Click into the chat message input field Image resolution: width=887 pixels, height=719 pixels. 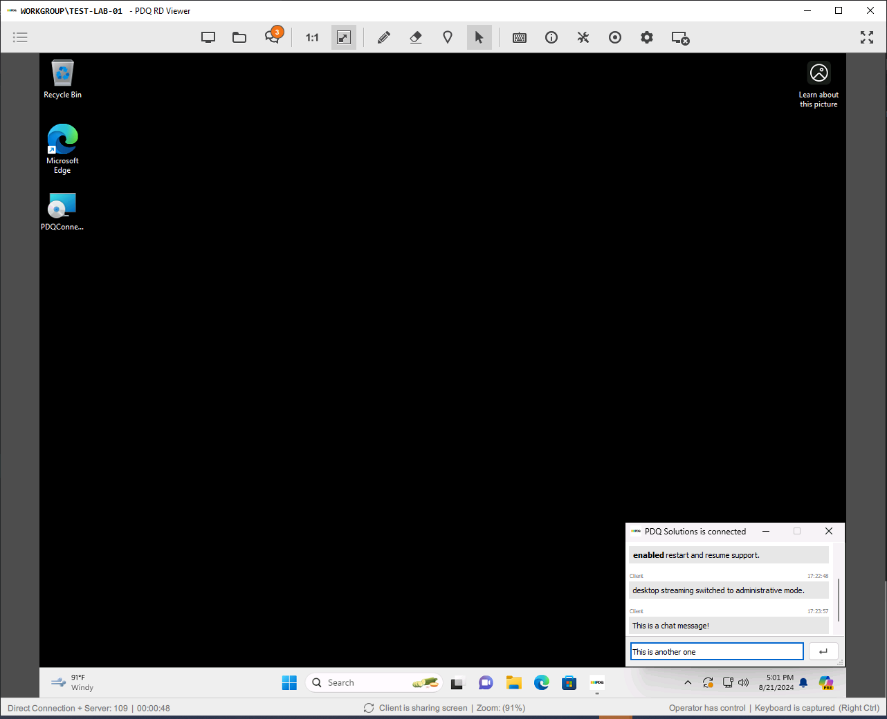click(x=717, y=651)
